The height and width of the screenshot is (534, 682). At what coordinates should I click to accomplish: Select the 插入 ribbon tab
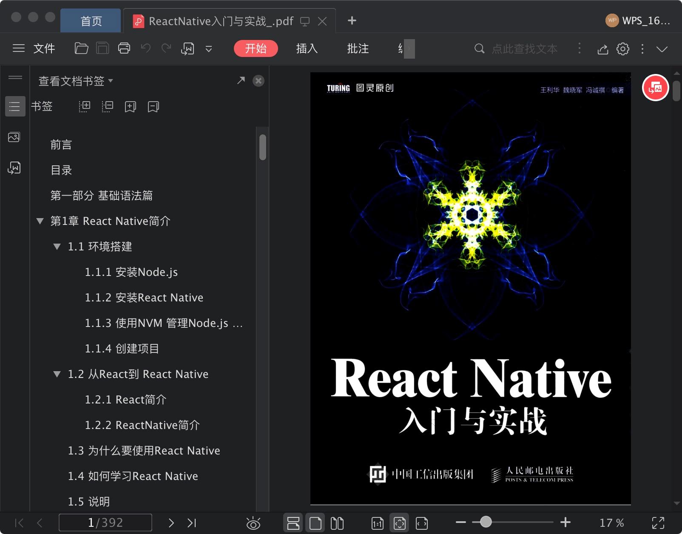pyautogui.click(x=307, y=48)
